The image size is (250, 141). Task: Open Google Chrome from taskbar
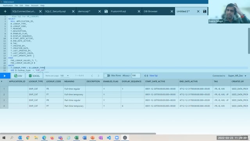coord(28,137)
